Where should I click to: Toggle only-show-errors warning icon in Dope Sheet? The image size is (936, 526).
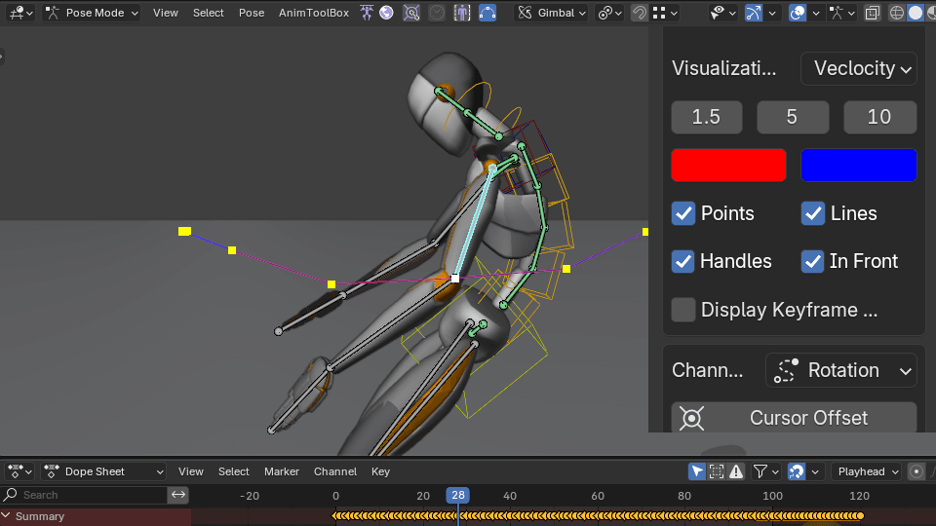(x=736, y=471)
